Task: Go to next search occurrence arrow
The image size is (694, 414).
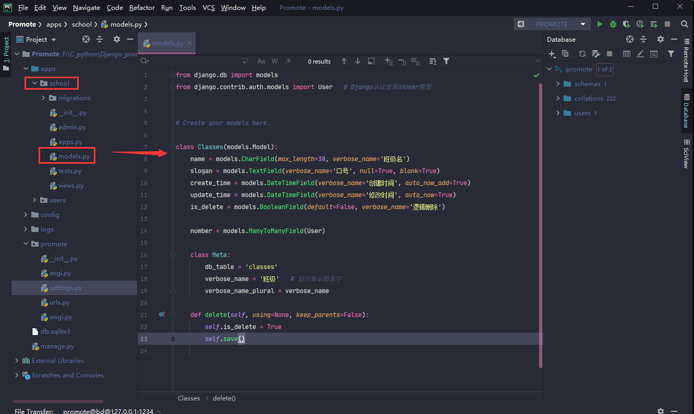Action: [x=358, y=61]
